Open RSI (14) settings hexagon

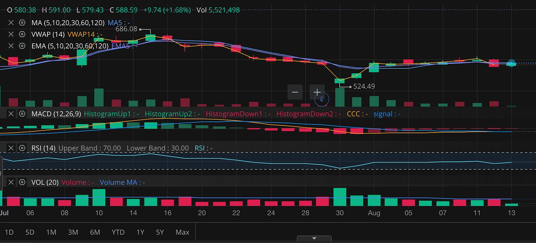point(22,148)
